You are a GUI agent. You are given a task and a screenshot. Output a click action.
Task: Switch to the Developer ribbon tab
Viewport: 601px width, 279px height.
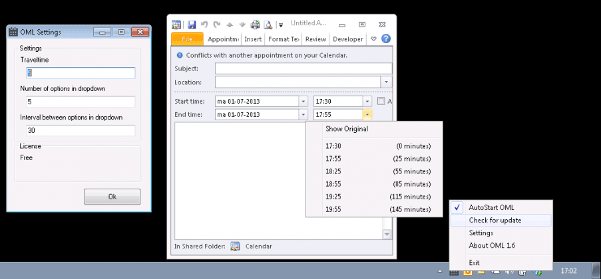point(347,39)
